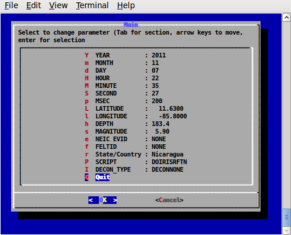Click the scrollbar up arrow
The image size is (291, 235).
pyautogui.click(x=286, y=18)
